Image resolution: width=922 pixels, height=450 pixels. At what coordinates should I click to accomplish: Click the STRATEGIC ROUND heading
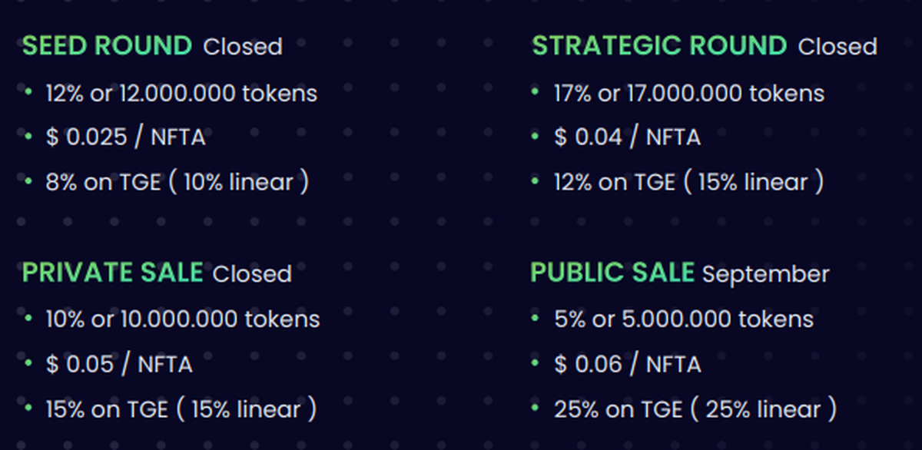point(659,46)
